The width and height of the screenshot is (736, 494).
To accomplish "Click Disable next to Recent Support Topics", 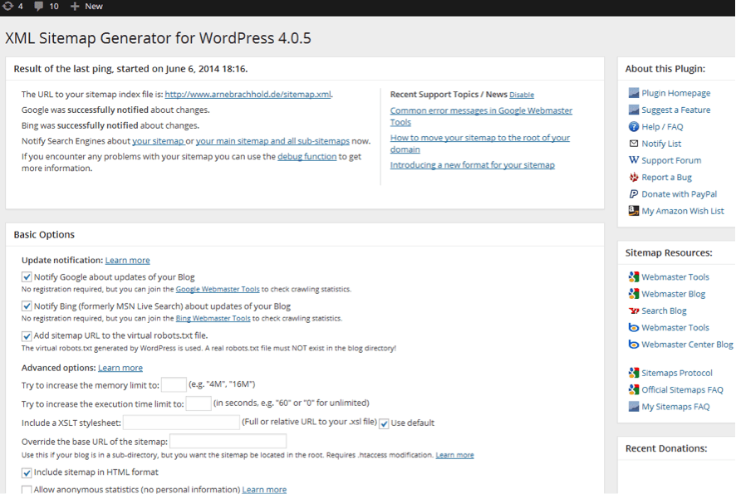I will (x=522, y=95).
